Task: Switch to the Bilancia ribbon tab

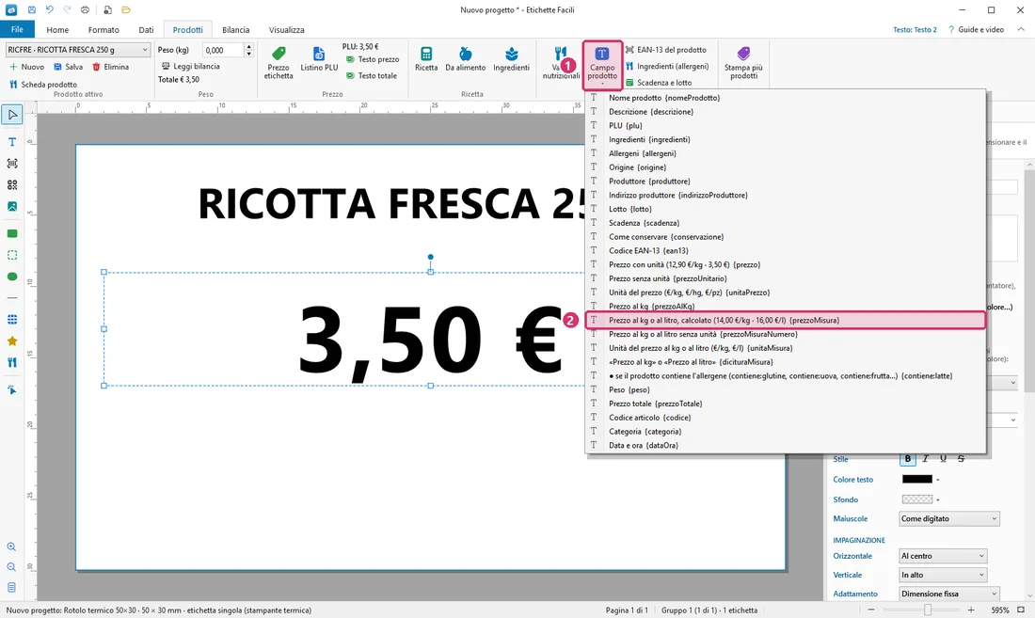Action: tap(235, 30)
